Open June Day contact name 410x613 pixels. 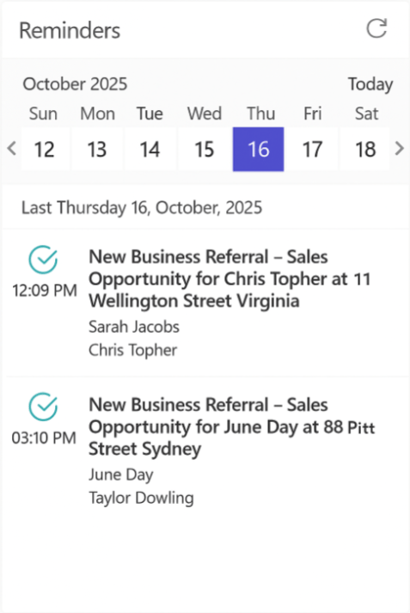[121, 475]
